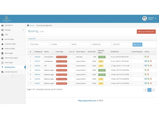Screen dimensions: 159x119
Task: Click the Home breadcrumb link
Action: tap(32, 25)
